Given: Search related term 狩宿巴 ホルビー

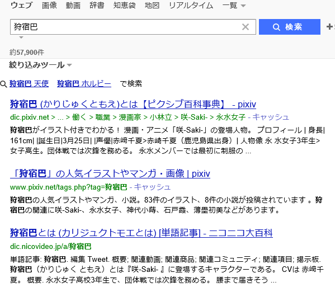Looking at the screenshot, I should 84,83.
